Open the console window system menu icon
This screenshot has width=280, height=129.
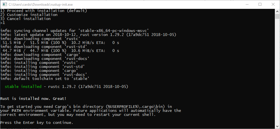coord(5,5)
